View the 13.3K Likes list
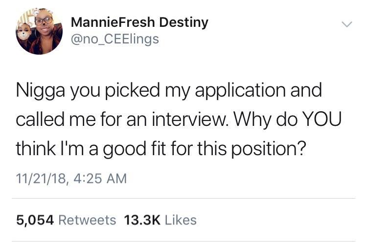 161,220
